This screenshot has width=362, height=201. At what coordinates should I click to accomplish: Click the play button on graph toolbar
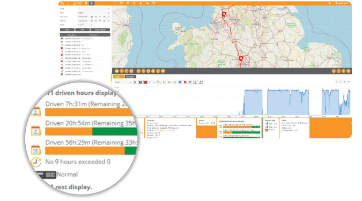click(135, 82)
